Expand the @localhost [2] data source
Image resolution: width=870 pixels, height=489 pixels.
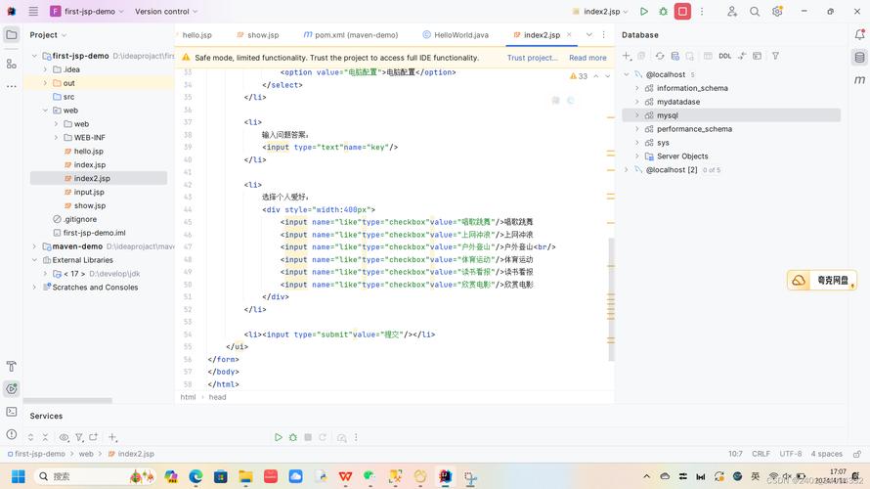[627, 170]
